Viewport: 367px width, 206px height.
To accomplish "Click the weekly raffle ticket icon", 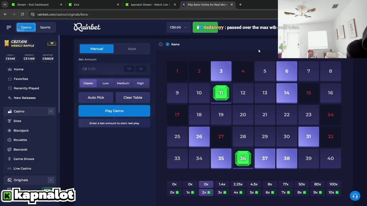I will click(7, 43).
